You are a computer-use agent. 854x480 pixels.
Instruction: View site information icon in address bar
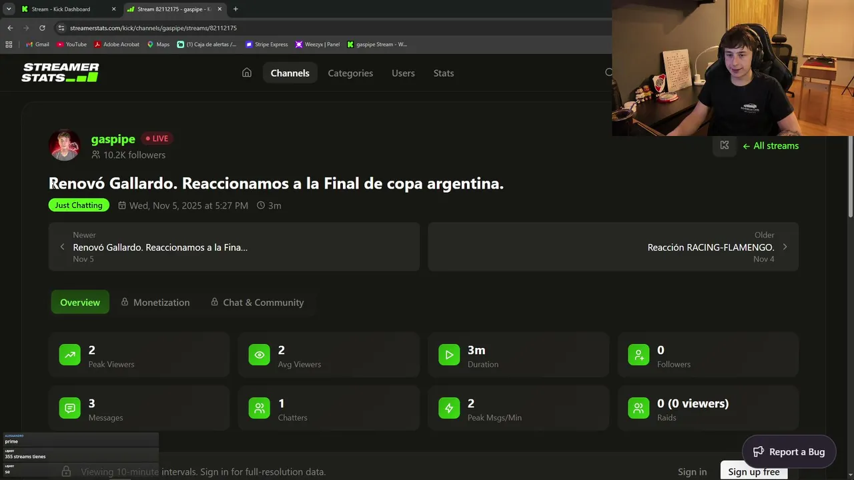pyautogui.click(x=61, y=28)
